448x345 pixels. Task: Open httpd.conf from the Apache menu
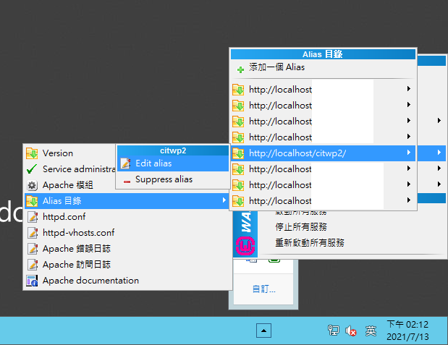[64, 217]
